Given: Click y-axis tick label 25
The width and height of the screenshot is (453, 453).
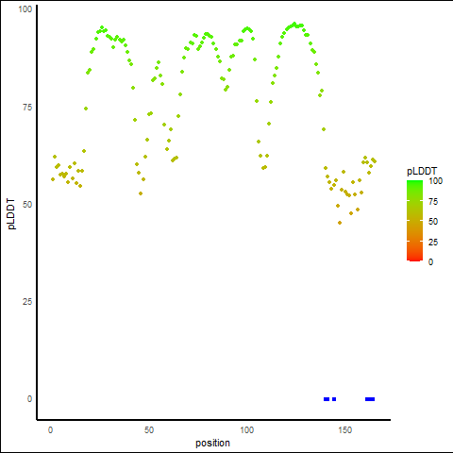Looking at the screenshot, I should click(x=27, y=302).
